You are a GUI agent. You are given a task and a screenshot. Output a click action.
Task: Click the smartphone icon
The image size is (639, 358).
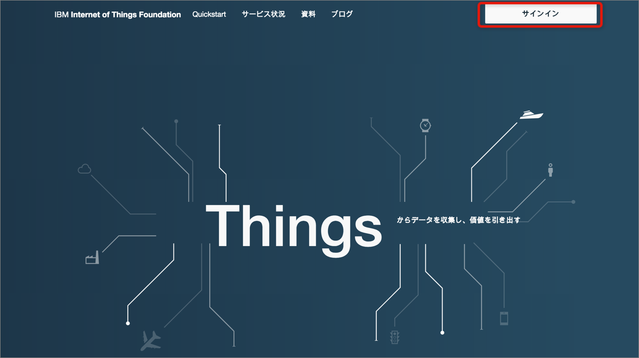pyautogui.click(x=504, y=318)
